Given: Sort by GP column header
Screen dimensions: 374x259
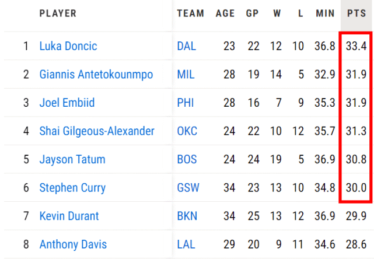Looking at the screenshot, I should coord(252,13).
